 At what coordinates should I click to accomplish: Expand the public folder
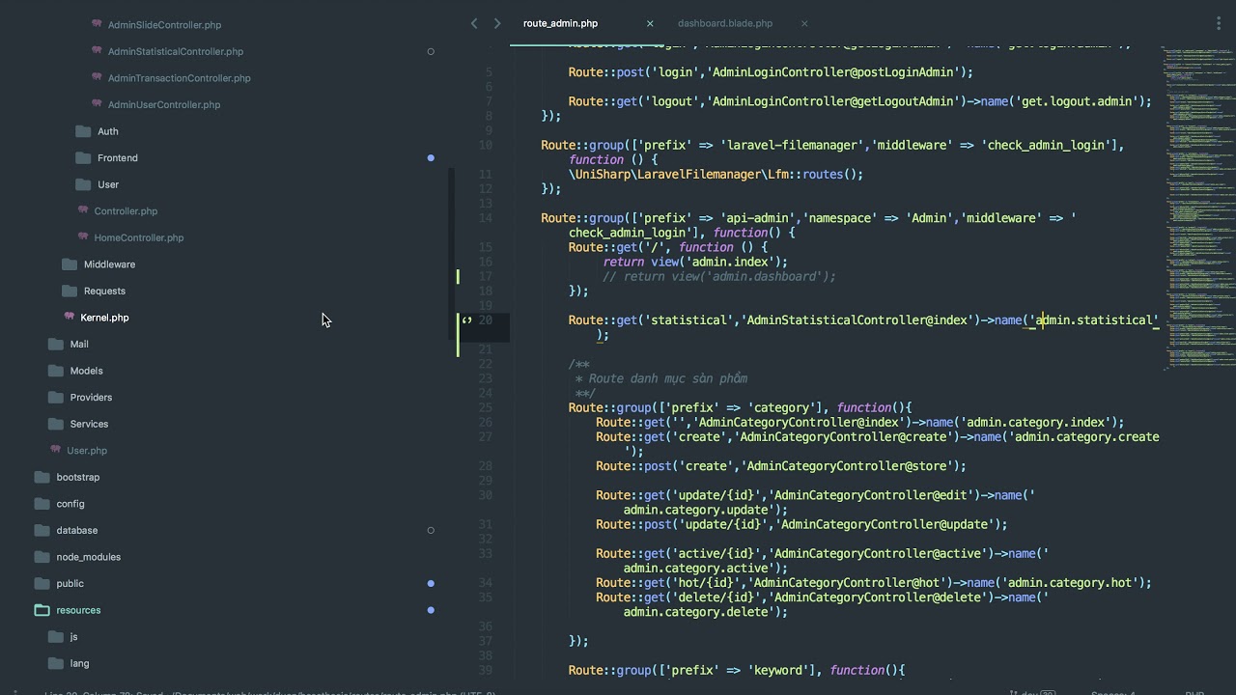tap(70, 583)
